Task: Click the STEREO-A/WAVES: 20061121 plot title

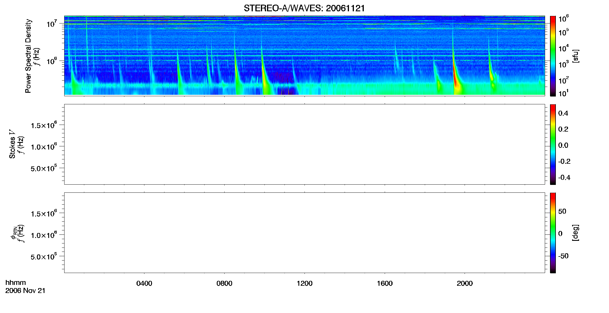Action: (x=304, y=8)
